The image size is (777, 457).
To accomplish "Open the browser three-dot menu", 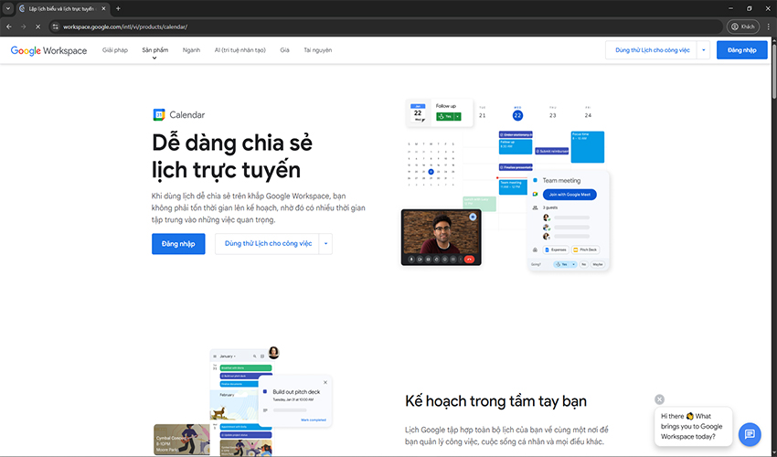I will pos(769,27).
